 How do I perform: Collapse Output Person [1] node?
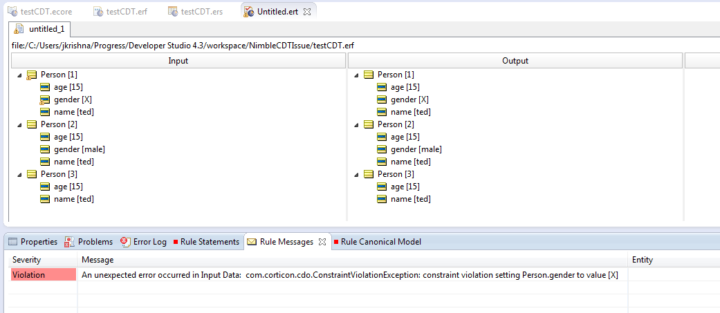pos(356,75)
